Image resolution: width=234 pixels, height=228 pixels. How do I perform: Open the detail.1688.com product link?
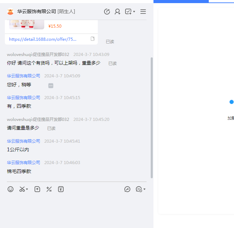pos(43,39)
